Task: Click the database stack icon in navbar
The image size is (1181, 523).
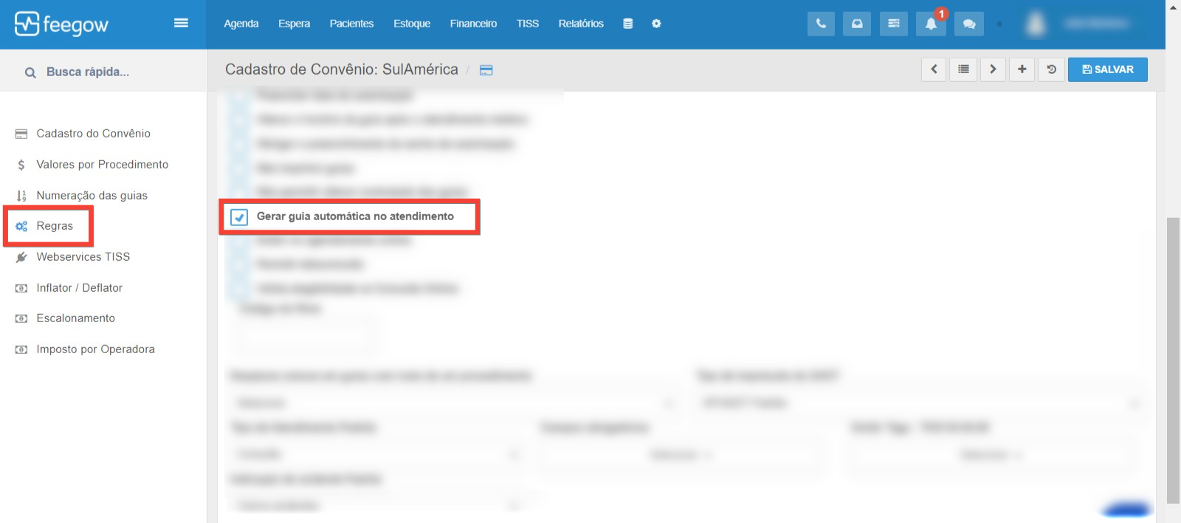Action: pos(628,24)
